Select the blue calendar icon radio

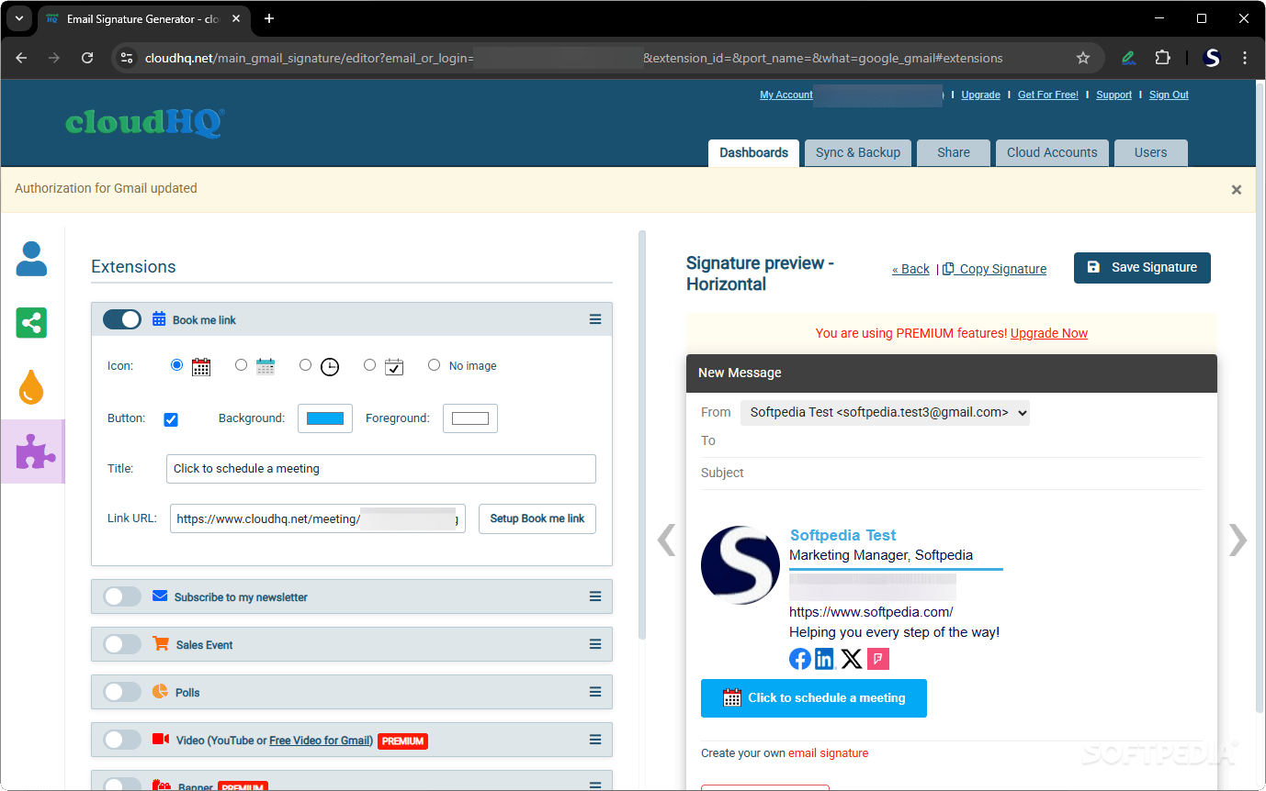click(241, 365)
